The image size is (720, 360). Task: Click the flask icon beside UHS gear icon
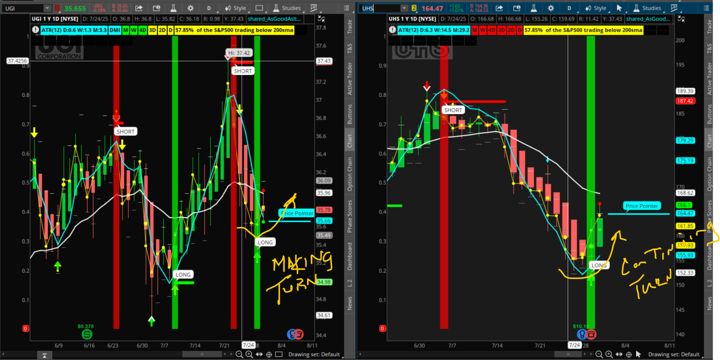pos(534,8)
